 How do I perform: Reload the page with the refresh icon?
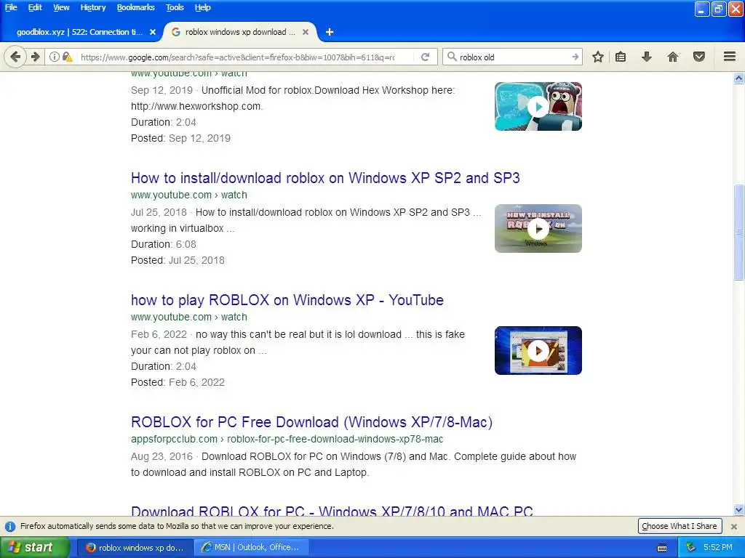point(425,57)
